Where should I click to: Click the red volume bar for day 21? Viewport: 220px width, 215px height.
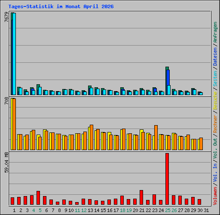141,197
